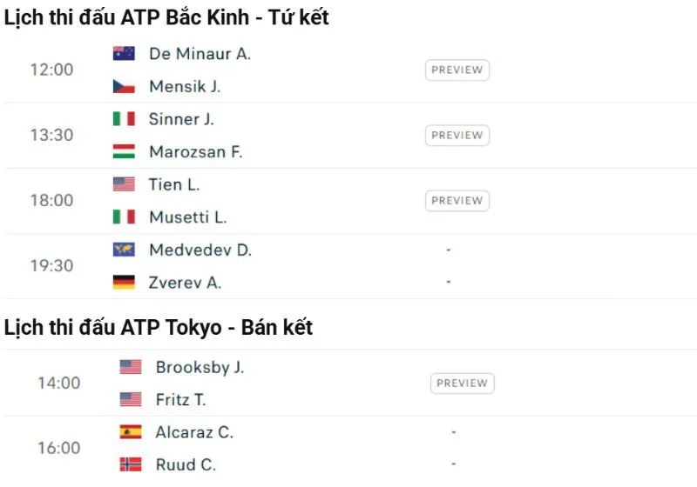Click the ATP Tokyo Bán kết heading

(x=158, y=328)
